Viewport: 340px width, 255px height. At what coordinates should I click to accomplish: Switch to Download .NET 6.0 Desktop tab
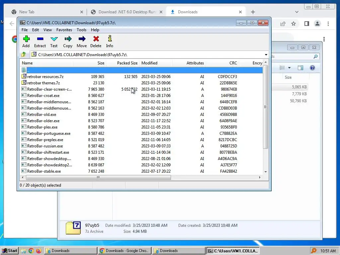pos(127,12)
